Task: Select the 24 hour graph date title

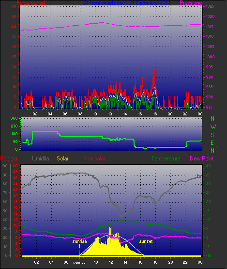Action: pos(127,3)
